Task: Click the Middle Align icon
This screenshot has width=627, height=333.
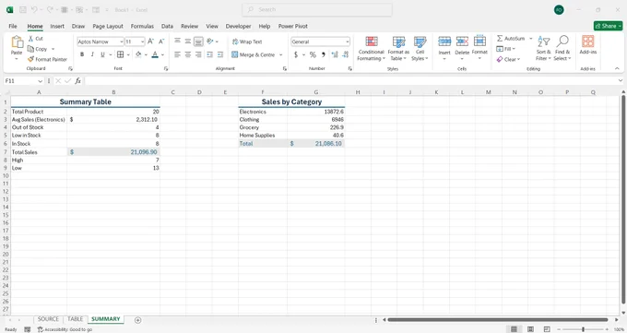Action: tap(188, 41)
